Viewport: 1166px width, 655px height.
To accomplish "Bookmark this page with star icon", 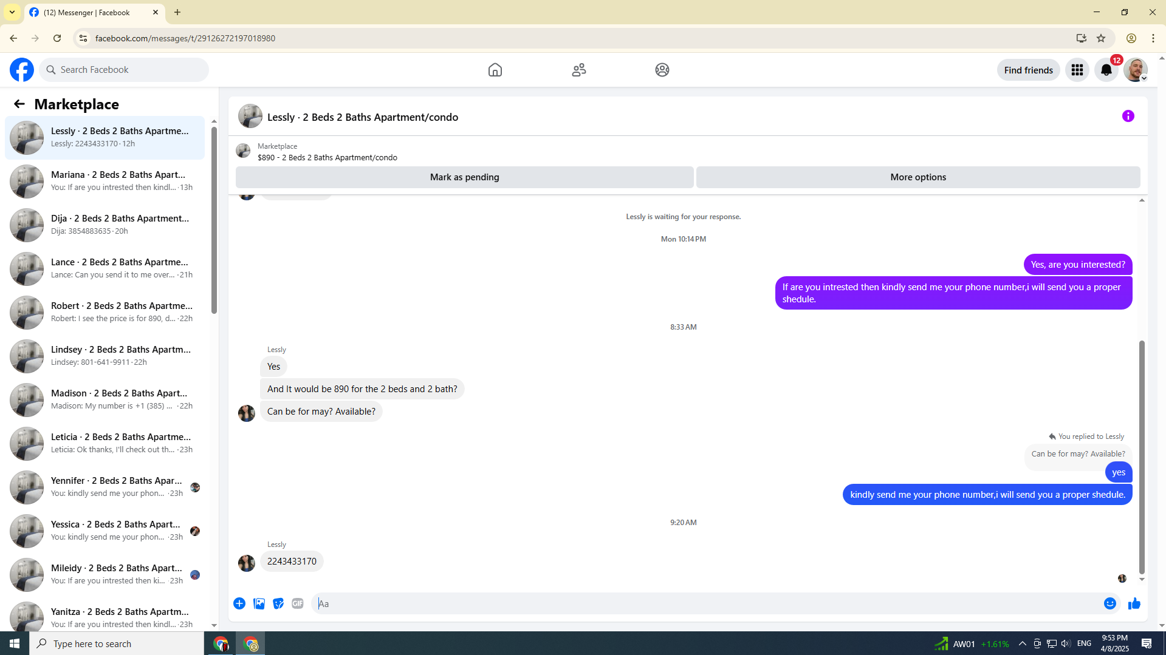I will click(x=1101, y=38).
